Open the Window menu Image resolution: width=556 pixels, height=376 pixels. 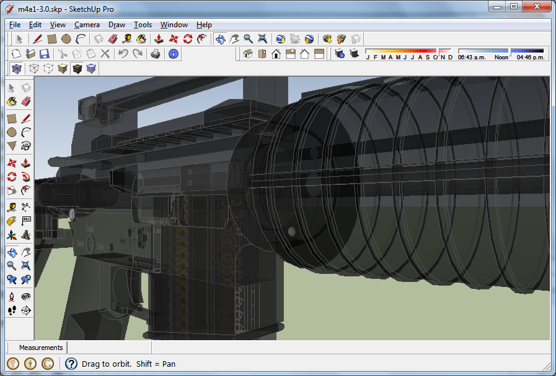[174, 25]
